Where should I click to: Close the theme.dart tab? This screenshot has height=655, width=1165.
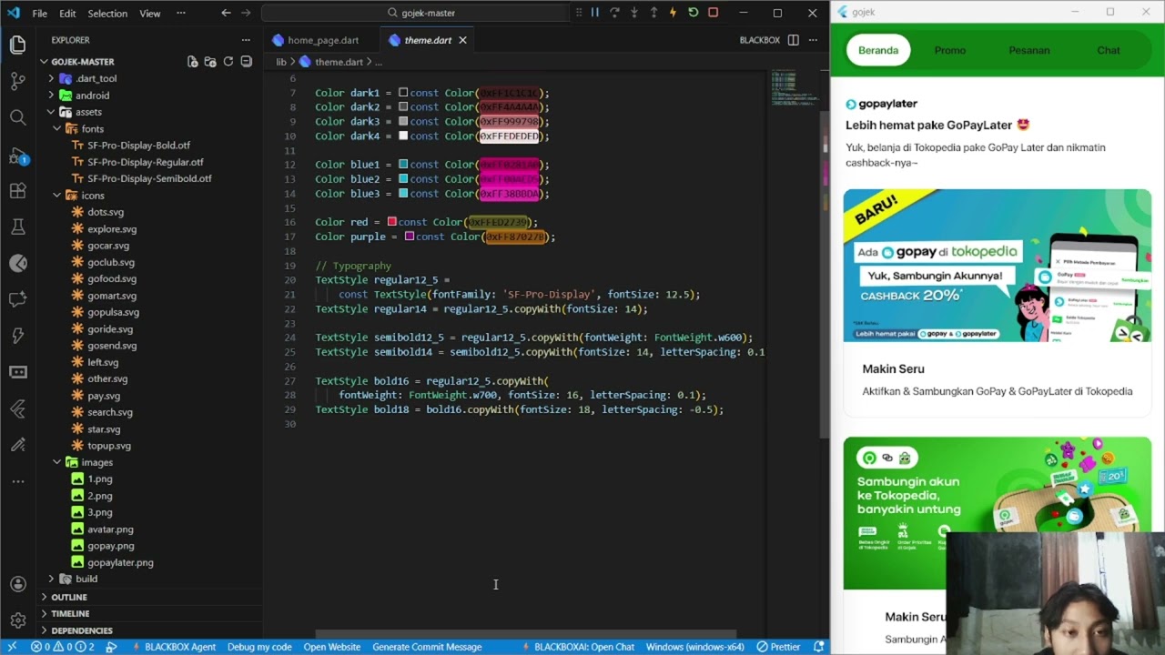[x=462, y=40]
